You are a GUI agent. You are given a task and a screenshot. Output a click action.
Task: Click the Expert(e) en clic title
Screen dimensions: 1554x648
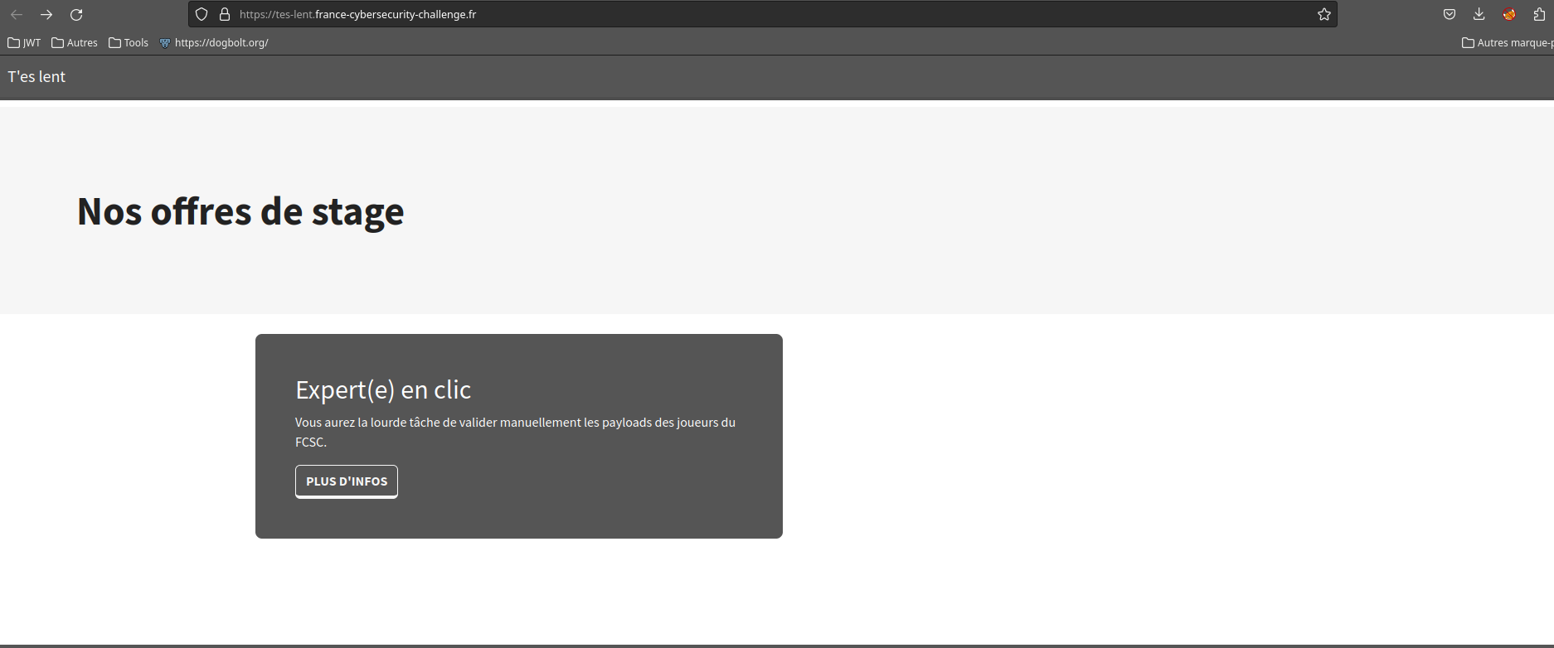pyautogui.click(x=383, y=389)
